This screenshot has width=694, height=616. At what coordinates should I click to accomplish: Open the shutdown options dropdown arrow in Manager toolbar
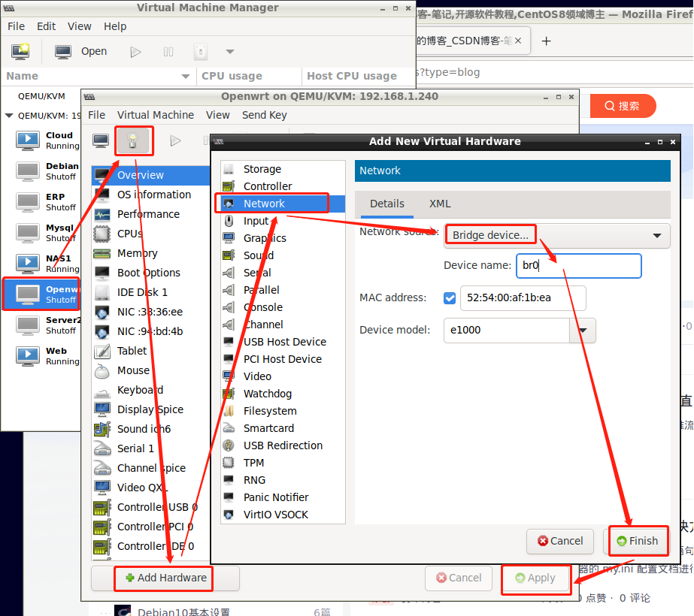[x=230, y=52]
